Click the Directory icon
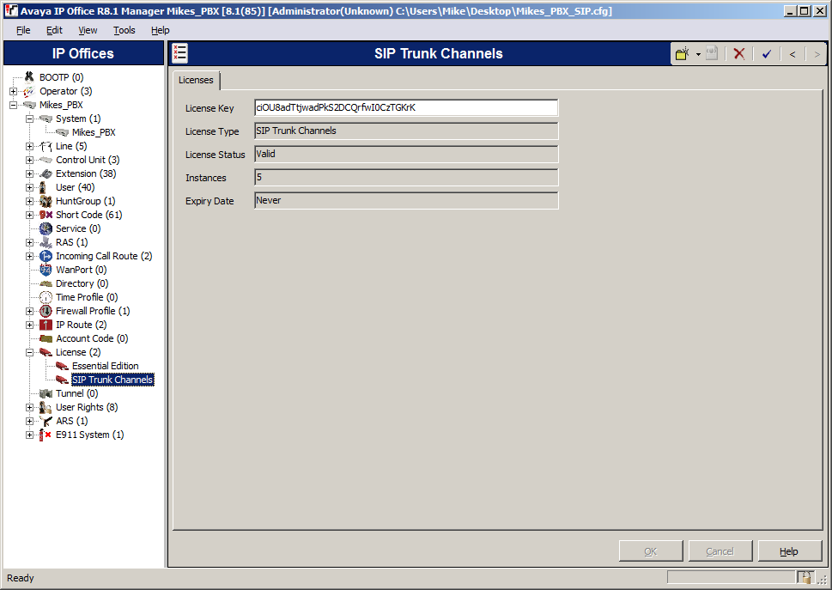 pos(46,284)
